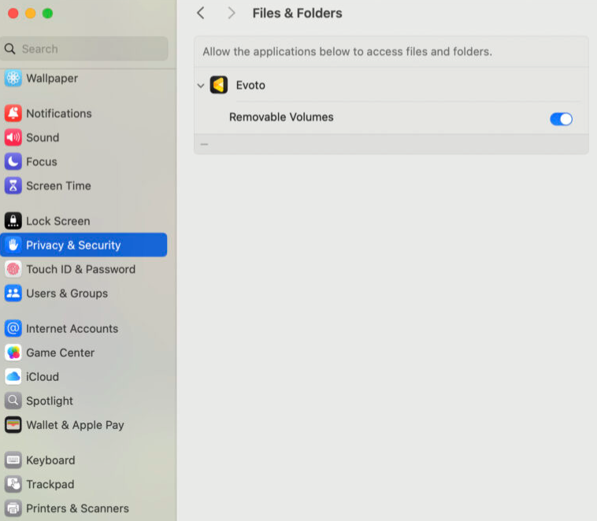The height and width of the screenshot is (521, 597).
Task: Click the forward navigation chevron
Action: coord(231,13)
